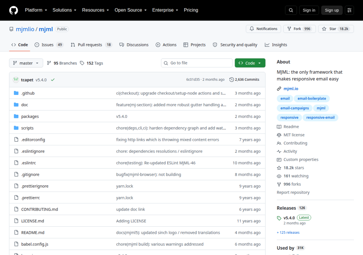Click the repository icon beside mjmlio
The image size is (363, 255).
pos(11,29)
